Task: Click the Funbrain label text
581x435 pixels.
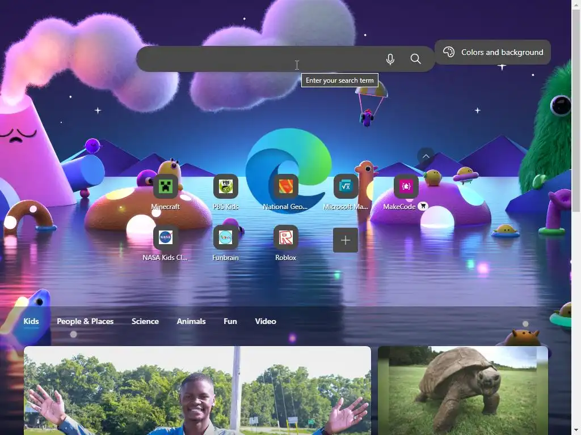Action: tap(225, 258)
